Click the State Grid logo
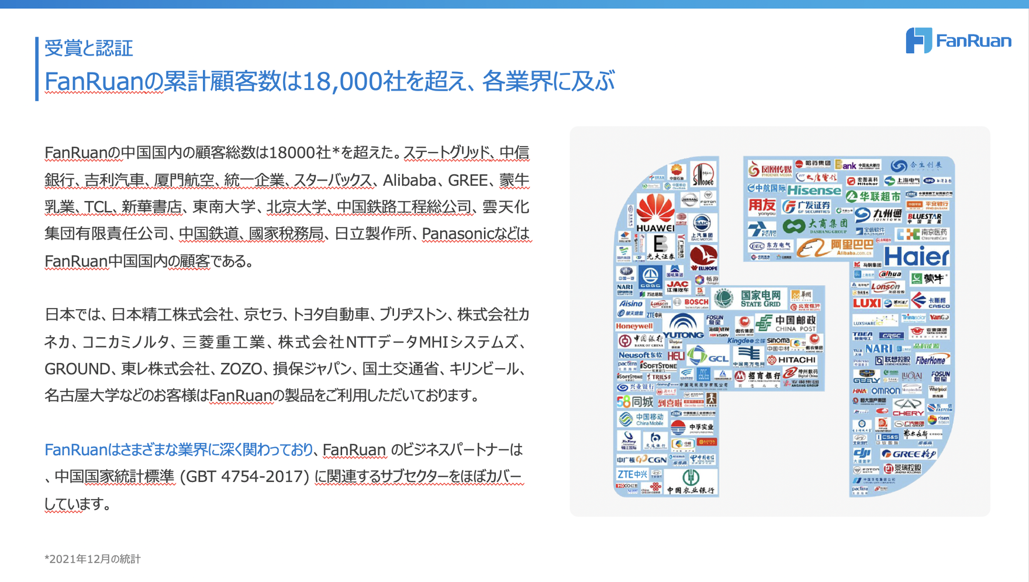1029x582 pixels. (x=748, y=298)
